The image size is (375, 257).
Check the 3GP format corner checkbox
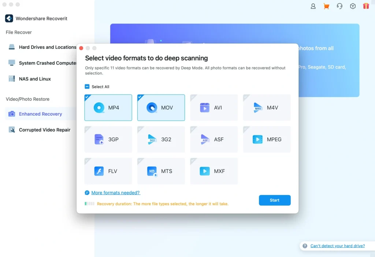click(87, 129)
